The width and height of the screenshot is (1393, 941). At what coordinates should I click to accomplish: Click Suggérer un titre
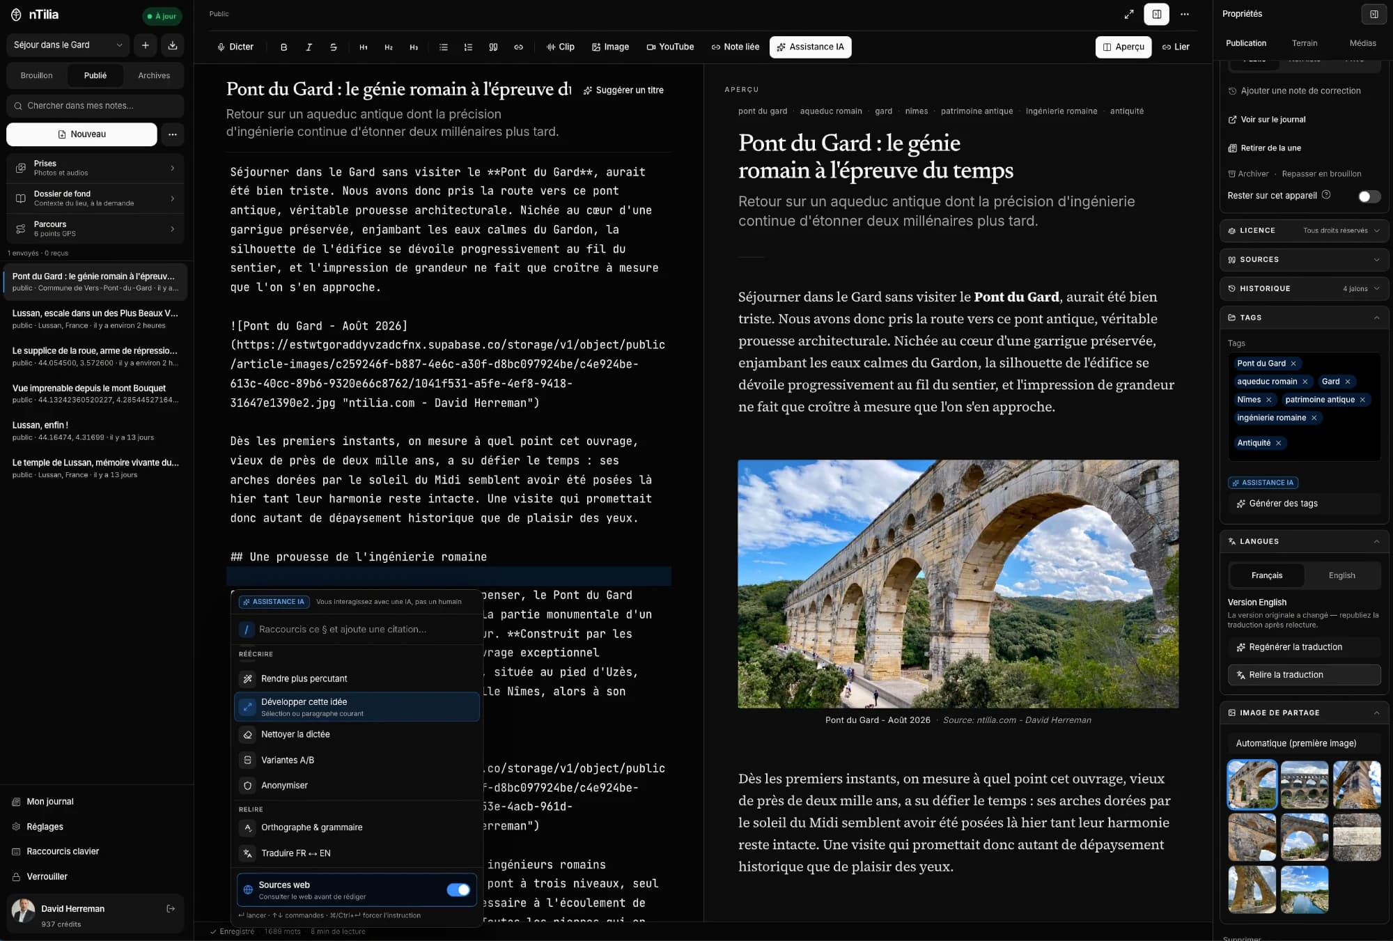(x=623, y=90)
